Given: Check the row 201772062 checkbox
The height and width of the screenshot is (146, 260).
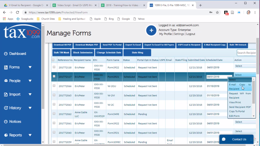Looking at the screenshot, I should pyautogui.click(x=54, y=114).
